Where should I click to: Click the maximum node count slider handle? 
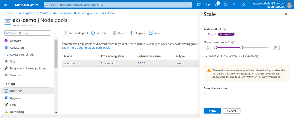[x=242, y=47]
